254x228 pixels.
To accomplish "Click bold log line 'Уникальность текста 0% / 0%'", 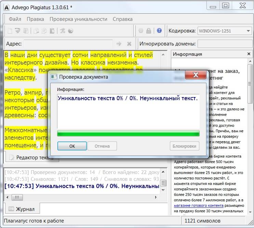I will pyautogui.click(x=82, y=186).
